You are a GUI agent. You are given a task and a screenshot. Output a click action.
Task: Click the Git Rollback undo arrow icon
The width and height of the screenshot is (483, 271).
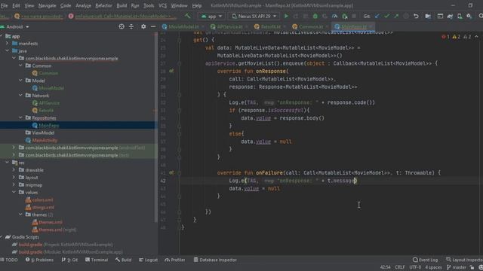pyautogui.click(x=416, y=16)
